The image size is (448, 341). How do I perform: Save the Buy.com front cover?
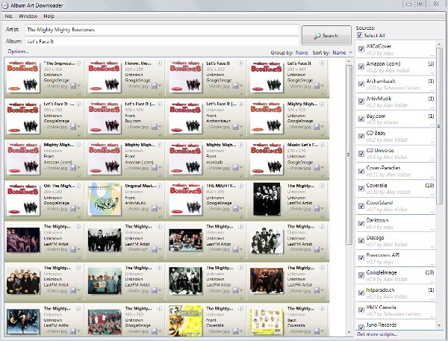point(155,127)
